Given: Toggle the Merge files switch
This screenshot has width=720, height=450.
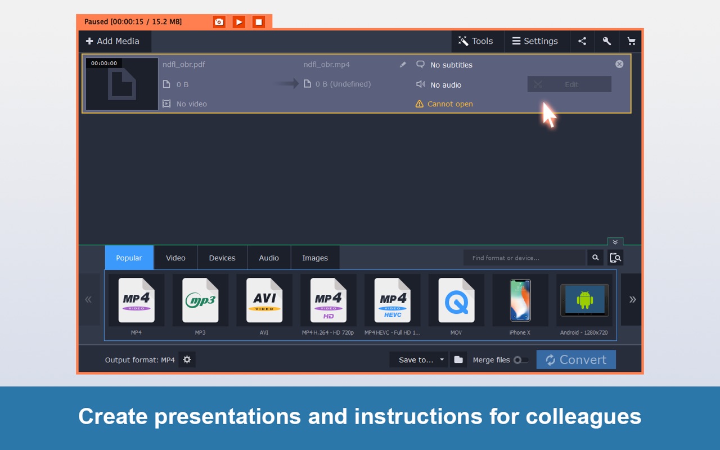Looking at the screenshot, I should coord(521,360).
